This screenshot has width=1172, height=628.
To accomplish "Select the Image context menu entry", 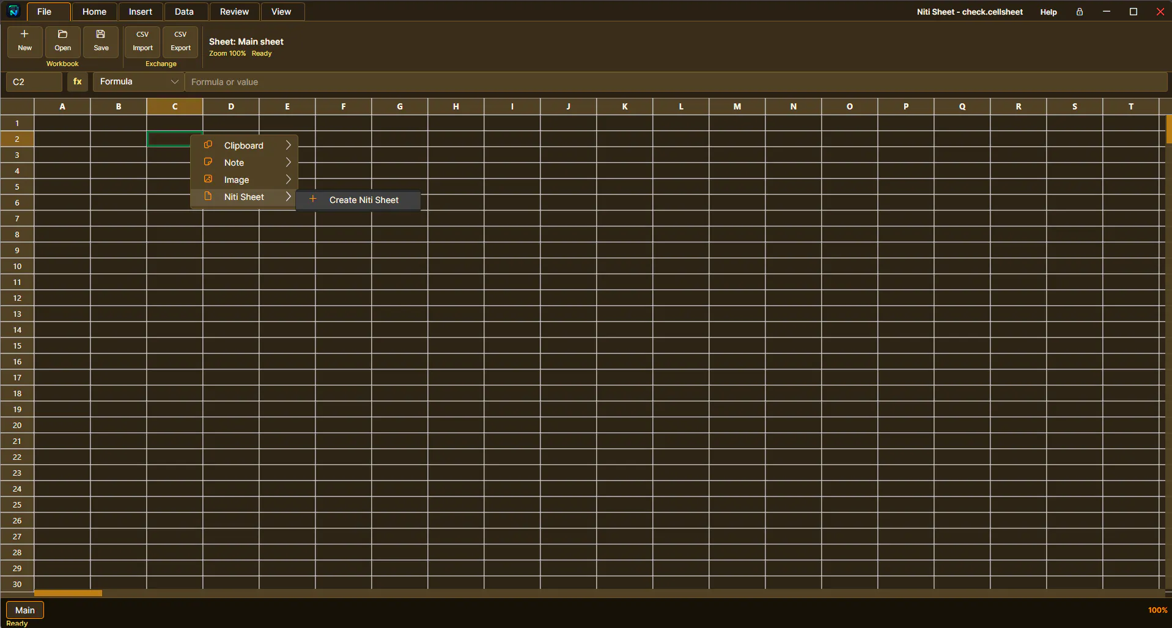I will tap(244, 180).
